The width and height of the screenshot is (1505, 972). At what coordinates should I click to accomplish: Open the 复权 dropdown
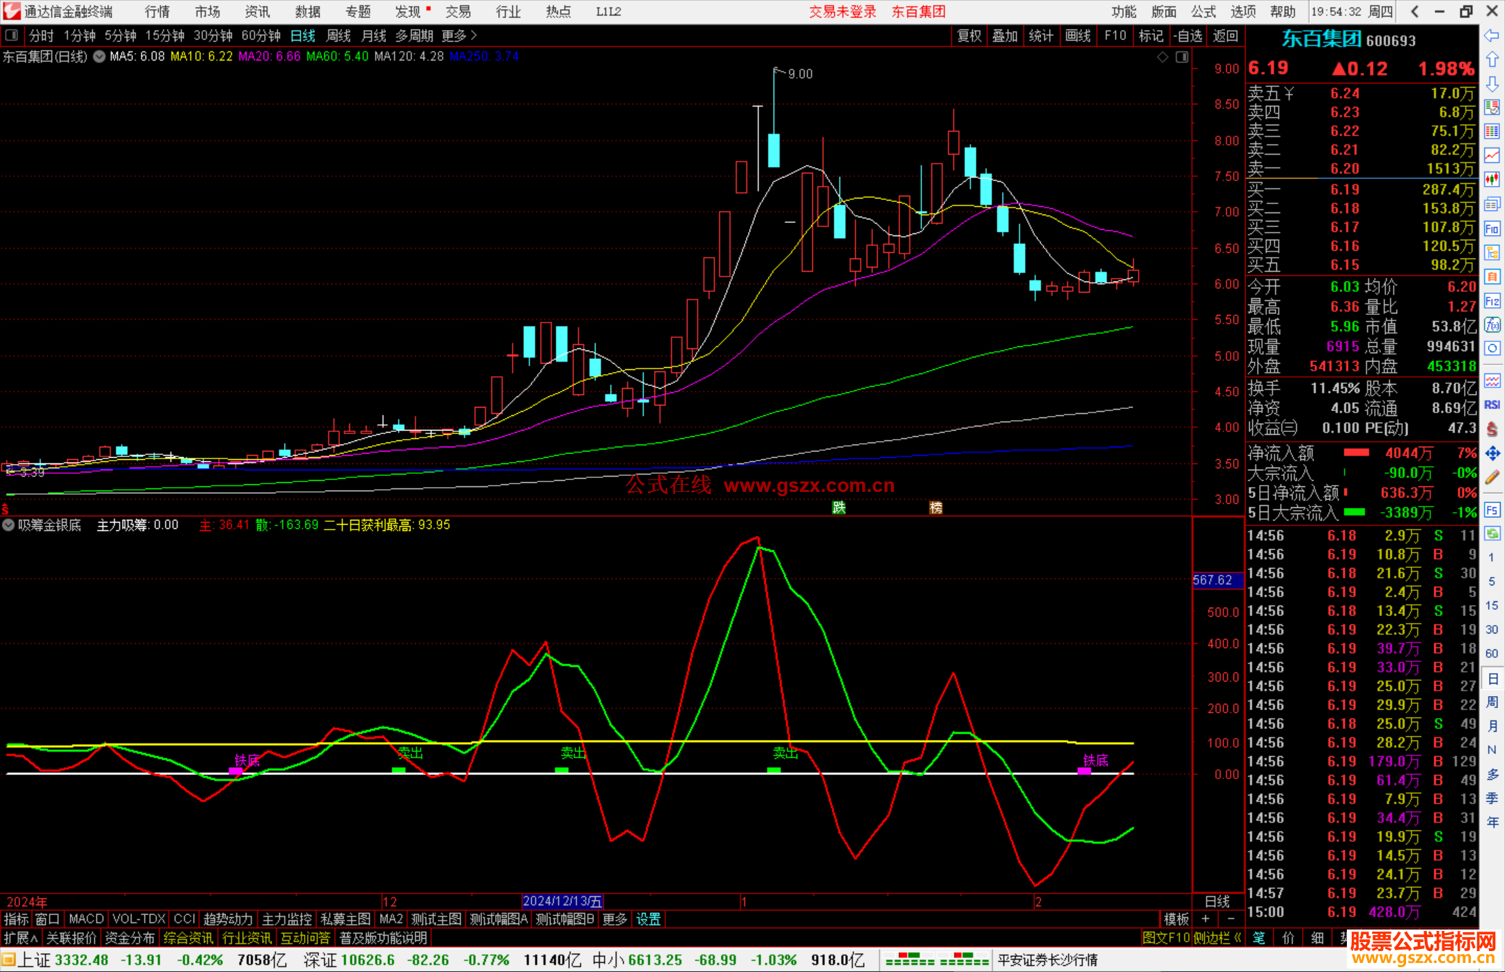coord(969,36)
